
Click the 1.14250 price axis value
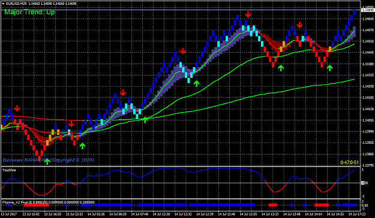tap(368, 86)
